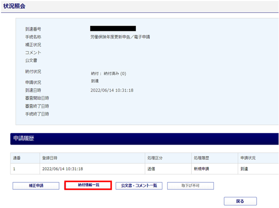This screenshot has height=208, width=279.
Task: Select the 手続終了日時 label
Action: [37, 114]
